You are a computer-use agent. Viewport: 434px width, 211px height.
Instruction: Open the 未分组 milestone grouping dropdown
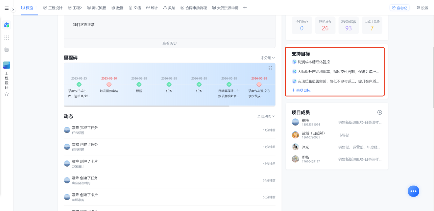[x=268, y=58]
